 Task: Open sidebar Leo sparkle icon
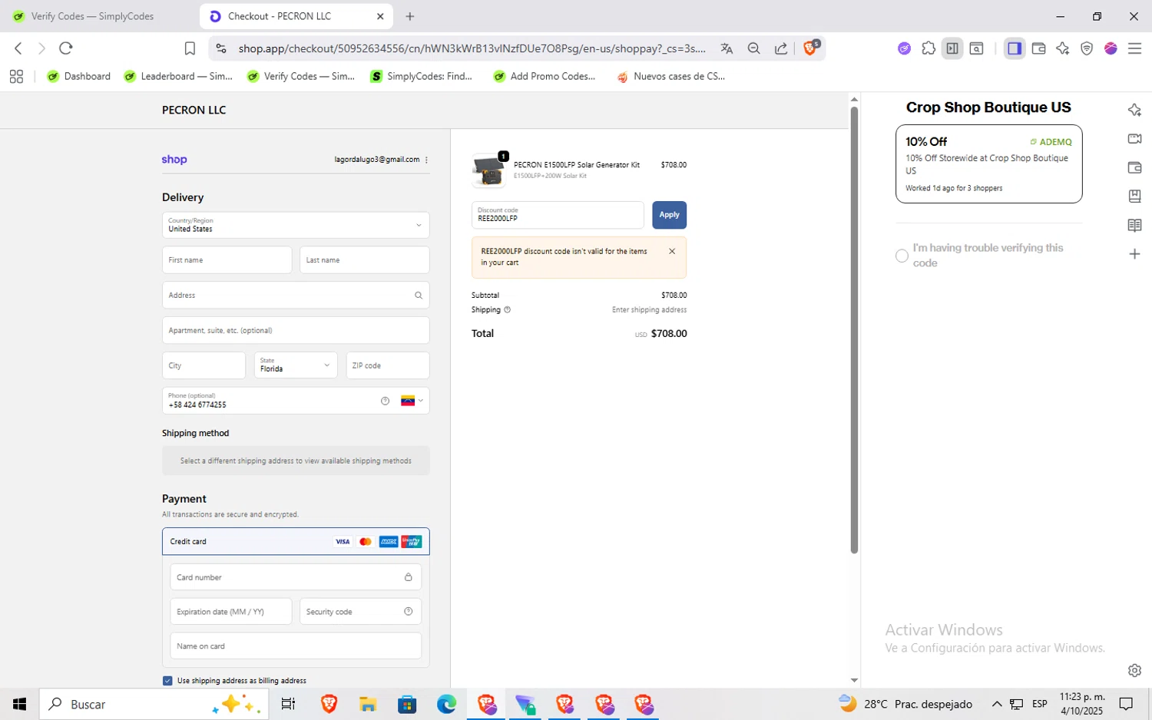coord(1134,110)
